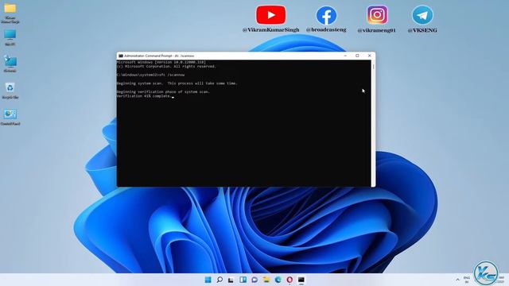Image resolution: width=509 pixels, height=286 pixels.
Task: Show hidden system tray icons chevron
Action: (x=458, y=280)
